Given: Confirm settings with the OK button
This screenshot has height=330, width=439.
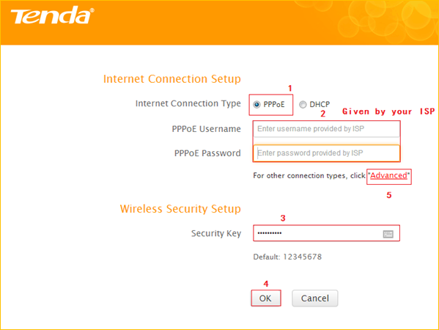Looking at the screenshot, I should tap(266, 298).
